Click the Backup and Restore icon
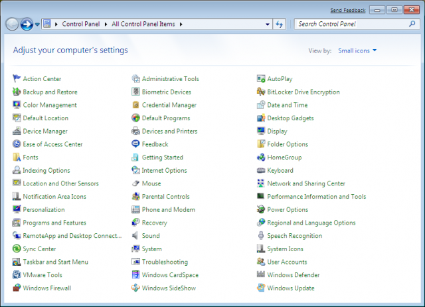Screen dimensions: 425x307 point(17,92)
